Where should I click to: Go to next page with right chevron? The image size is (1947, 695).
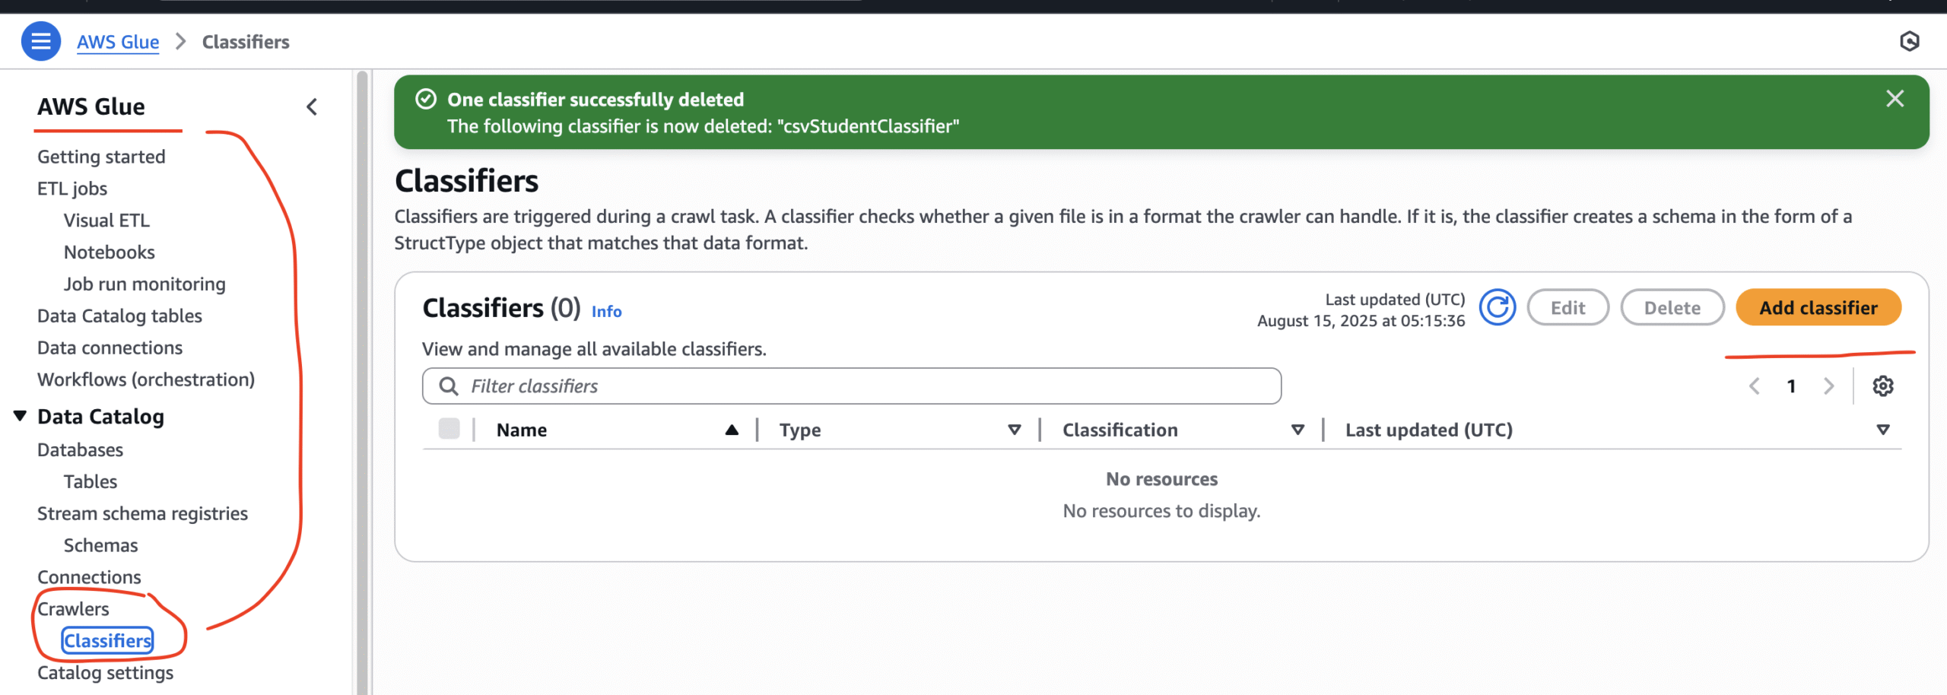click(x=1828, y=386)
